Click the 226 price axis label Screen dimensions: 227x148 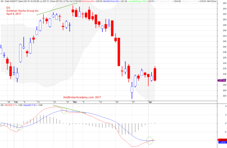pos(224,85)
